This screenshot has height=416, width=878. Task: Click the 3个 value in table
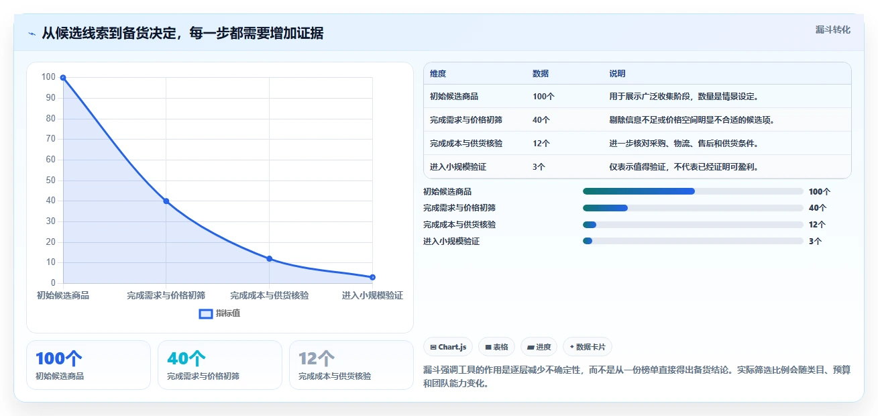pyautogui.click(x=539, y=167)
